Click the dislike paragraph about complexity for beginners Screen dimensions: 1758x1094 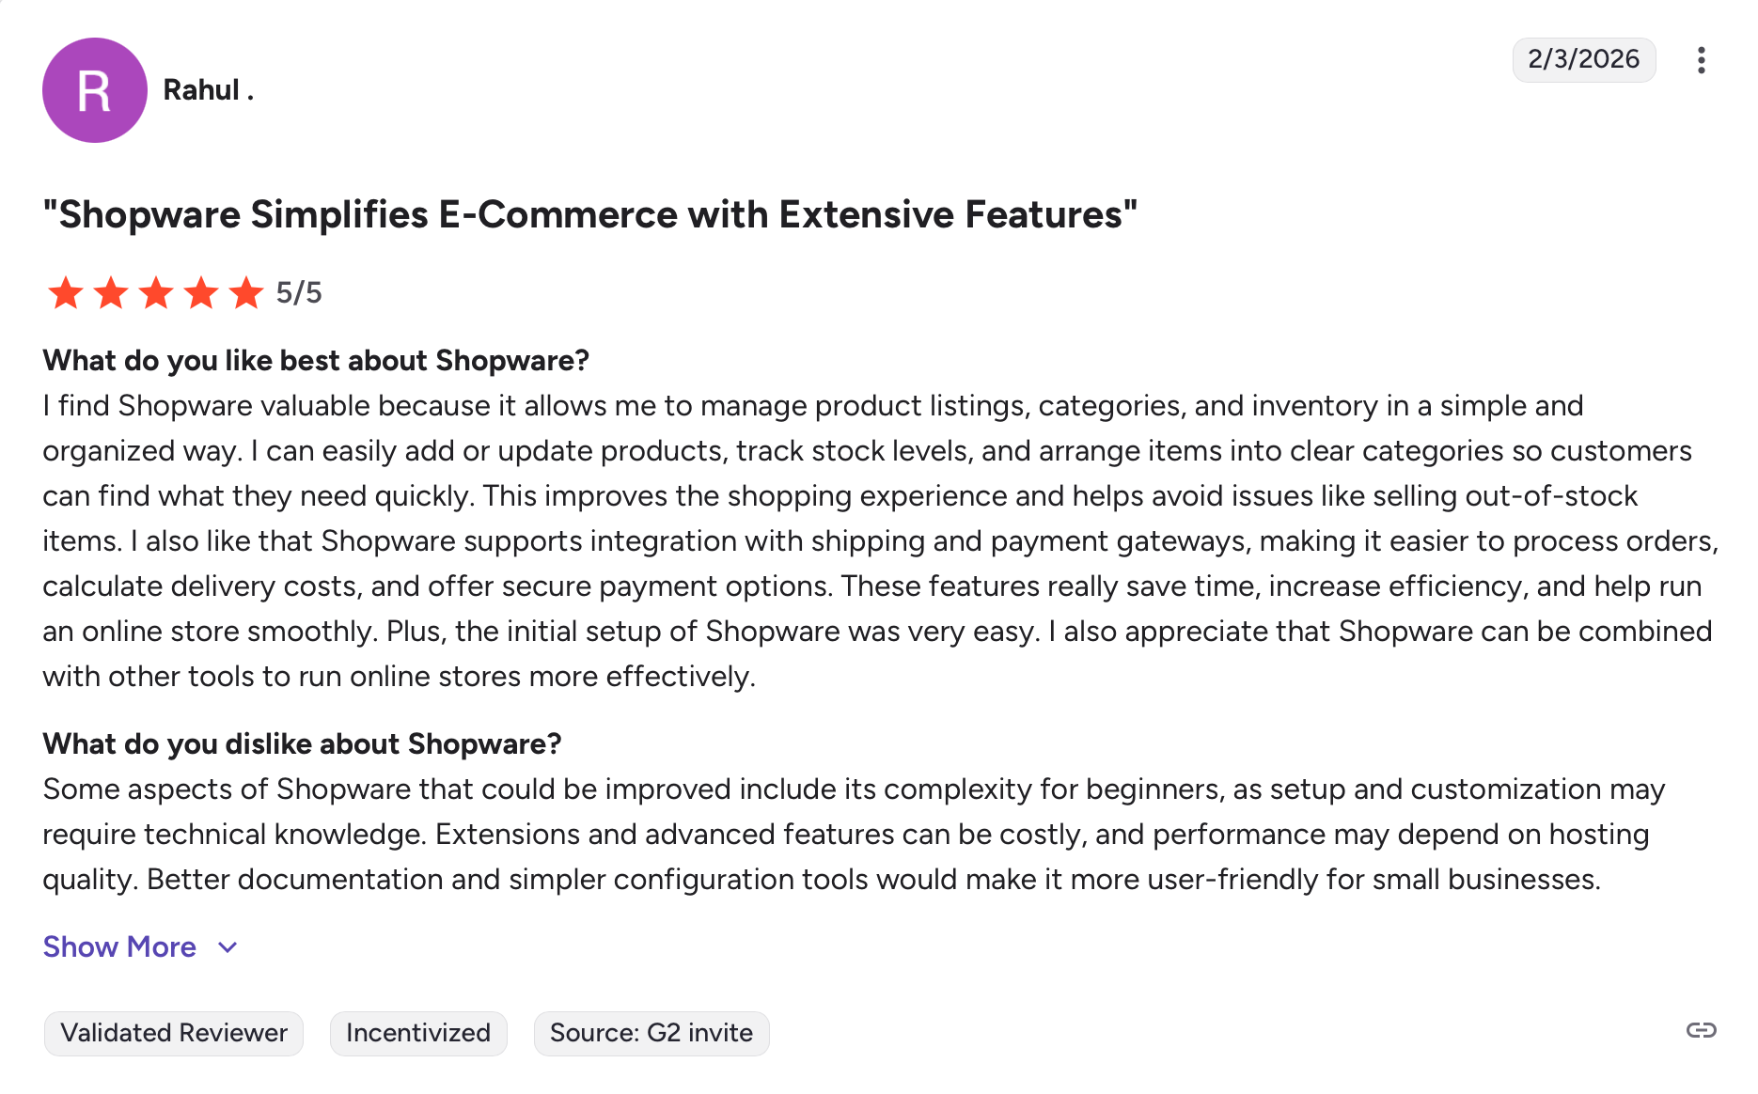[846, 835]
